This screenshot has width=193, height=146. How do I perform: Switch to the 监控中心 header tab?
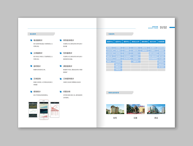(118, 42)
